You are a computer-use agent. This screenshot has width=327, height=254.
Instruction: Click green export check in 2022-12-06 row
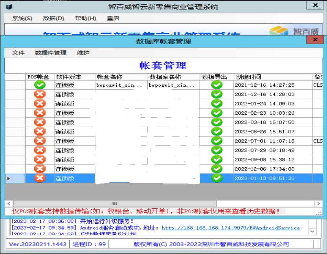(x=217, y=169)
